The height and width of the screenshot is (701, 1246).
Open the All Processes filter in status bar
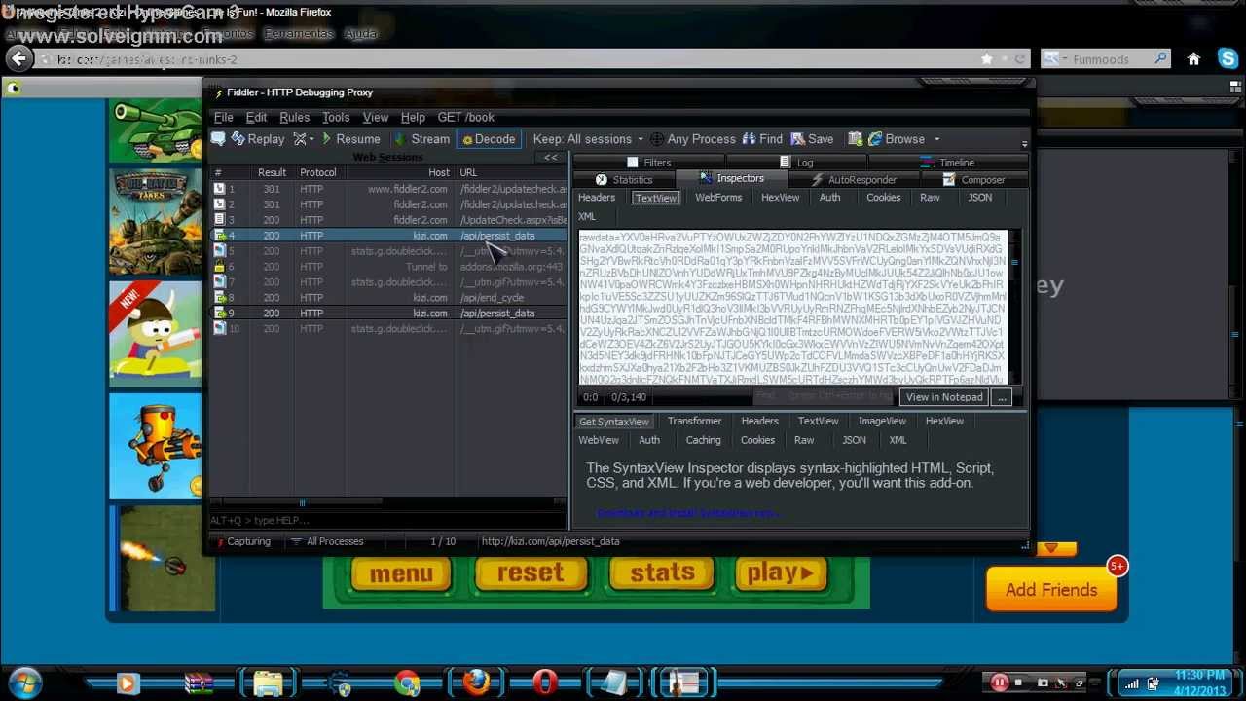pos(327,541)
